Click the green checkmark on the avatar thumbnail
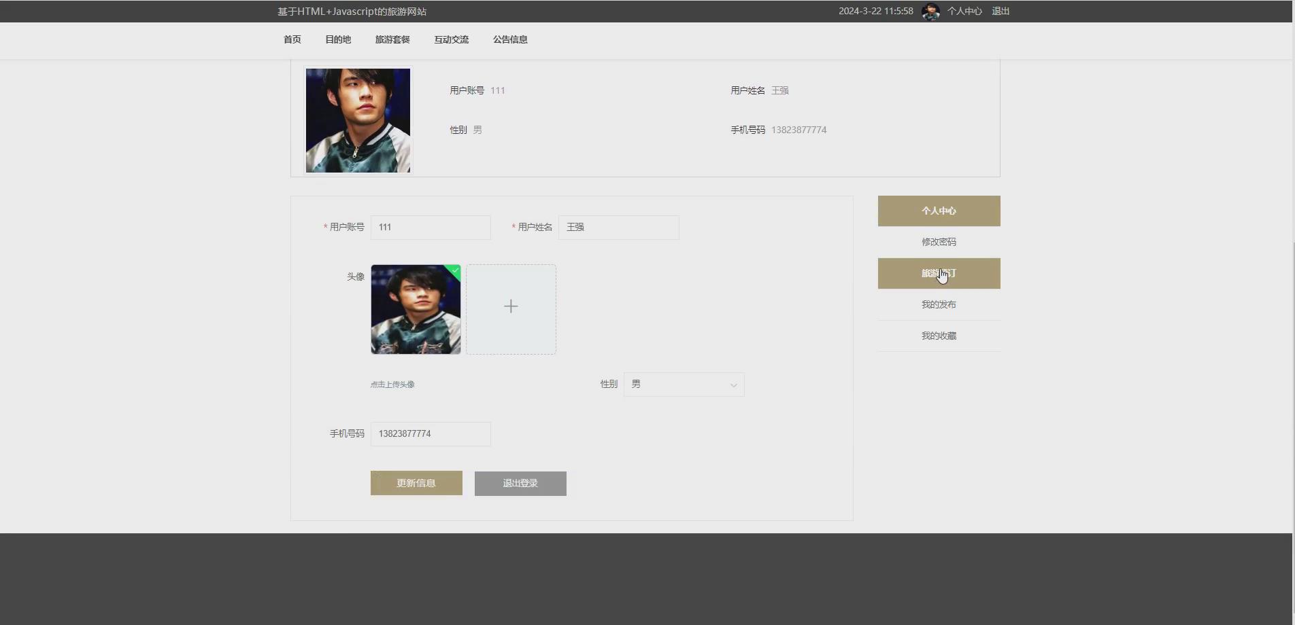Viewport: 1295px width, 625px height. [x=454, y=271]
